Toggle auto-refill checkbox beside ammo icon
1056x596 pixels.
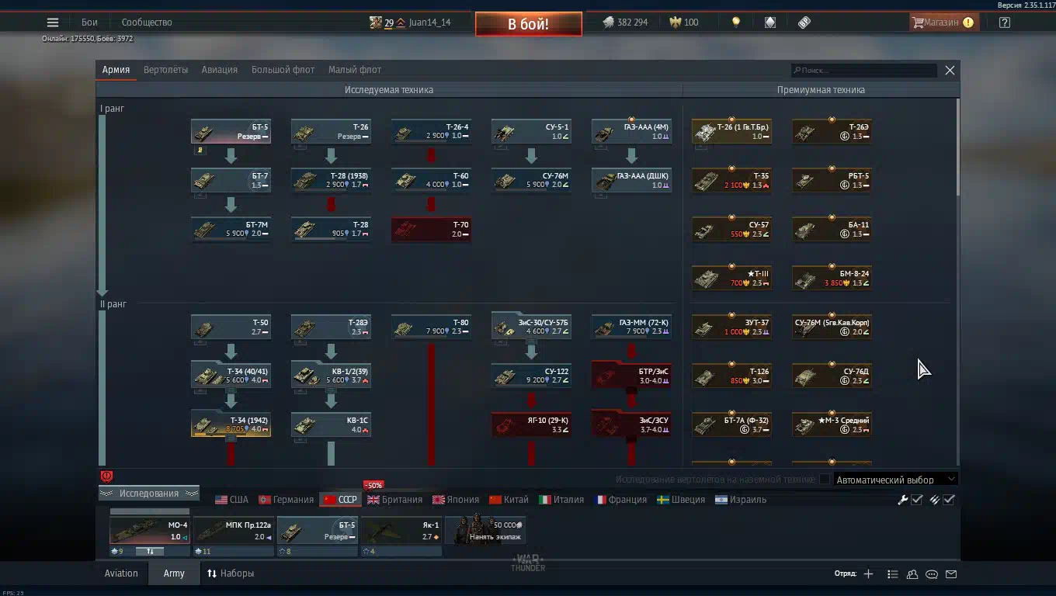point(949,500)
